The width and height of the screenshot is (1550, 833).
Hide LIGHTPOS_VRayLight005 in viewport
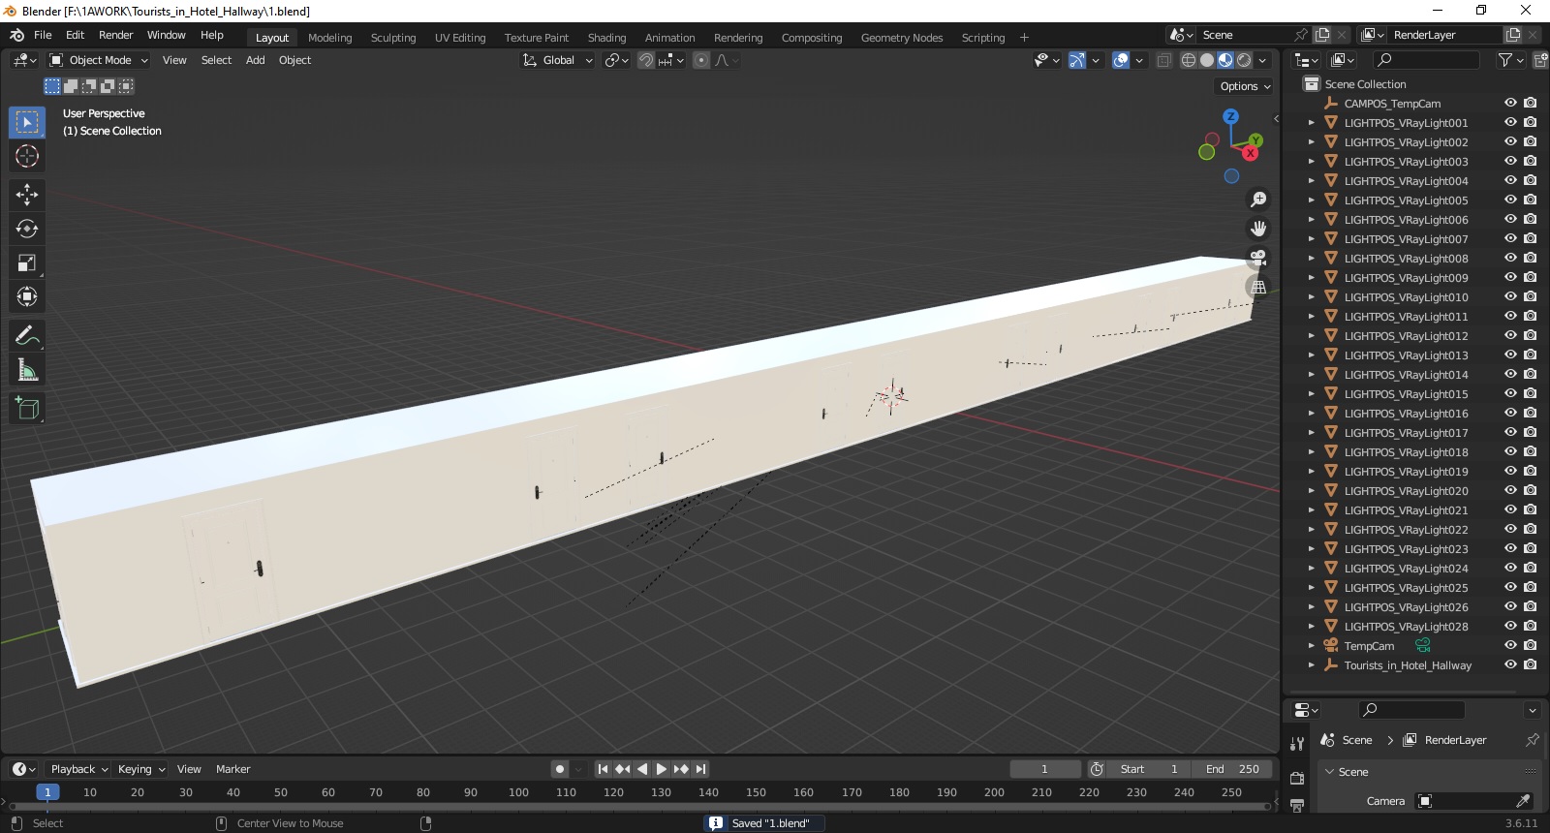pos(1510,201)
